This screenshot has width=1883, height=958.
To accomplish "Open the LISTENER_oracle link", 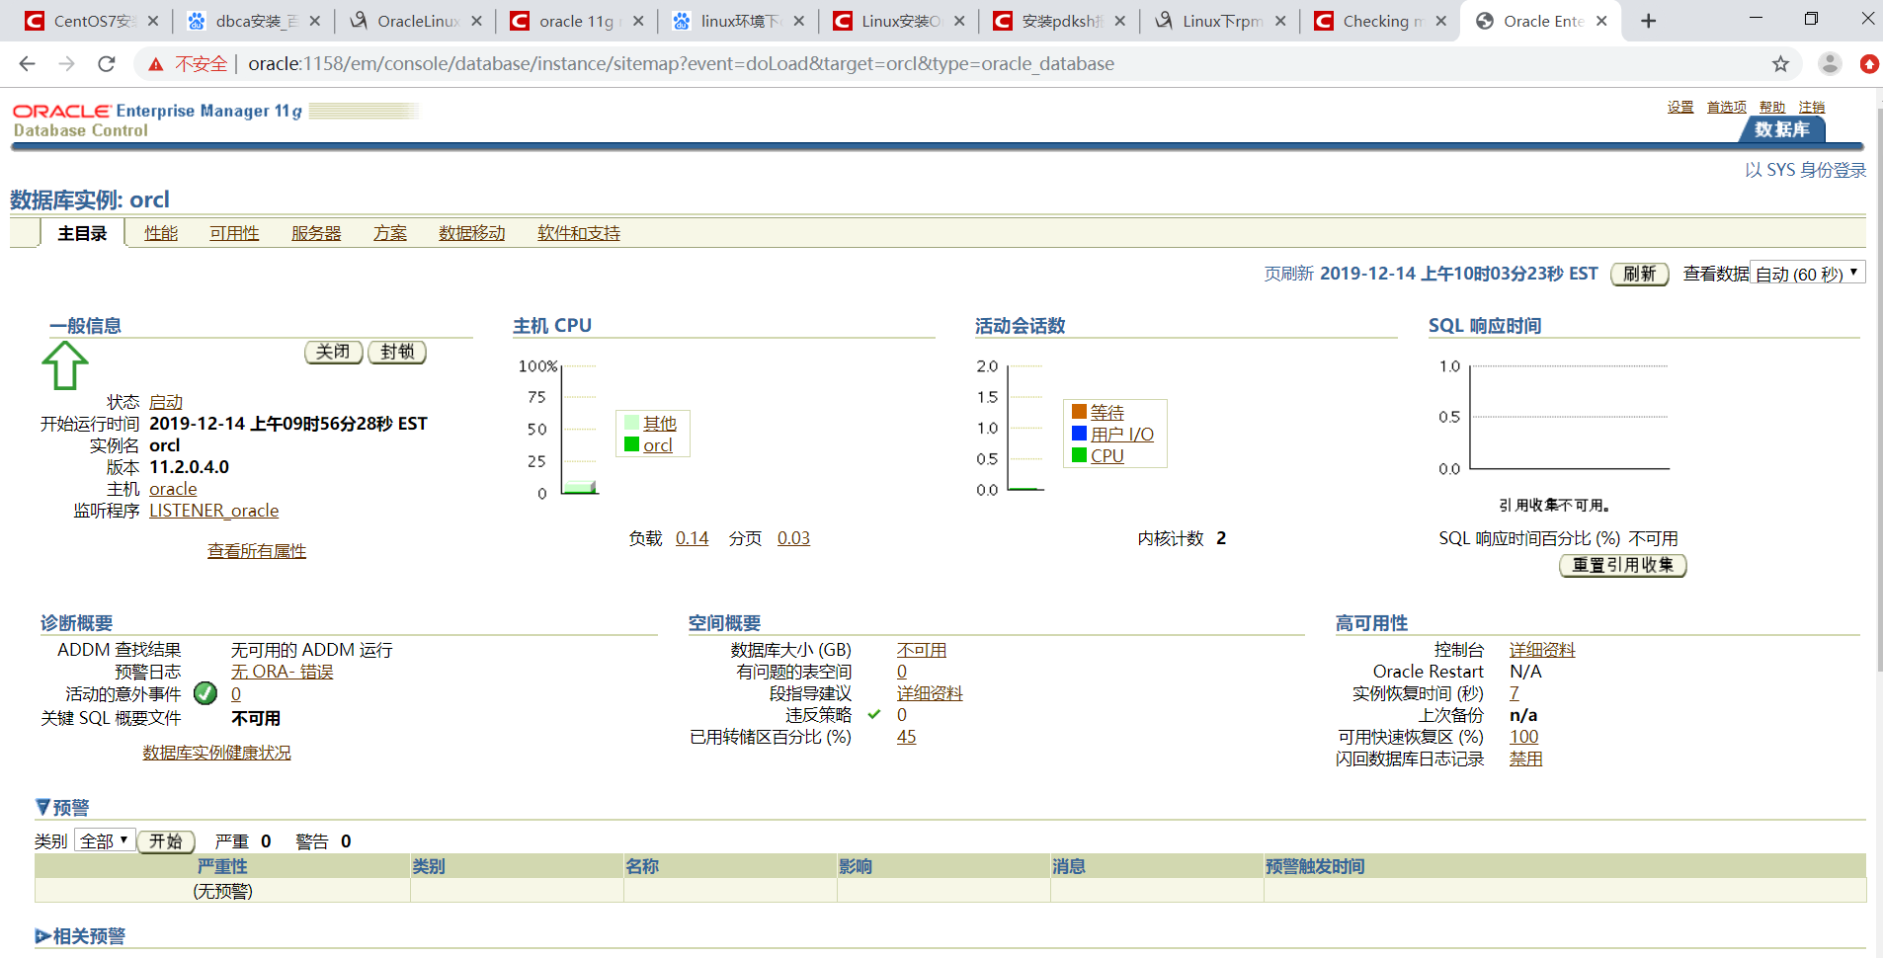I will [x=213, y=511].
